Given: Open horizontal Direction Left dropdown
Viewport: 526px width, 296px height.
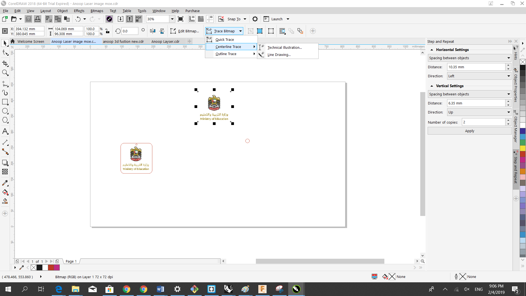Looking at the screenshot, I should [x=479, y=76].
